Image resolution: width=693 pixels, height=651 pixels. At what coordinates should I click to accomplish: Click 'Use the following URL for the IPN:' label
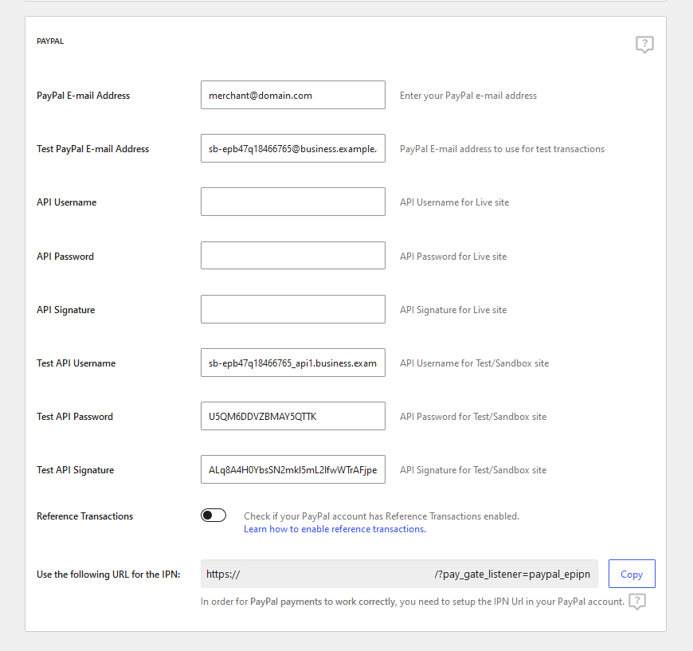[x=108, y=575]
